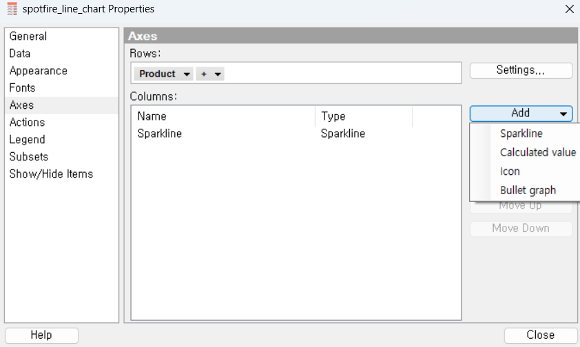Click the Sparkline type cell
Viewport: 580px width, 347px height.
pyautogui.click(x=343, y=134)
